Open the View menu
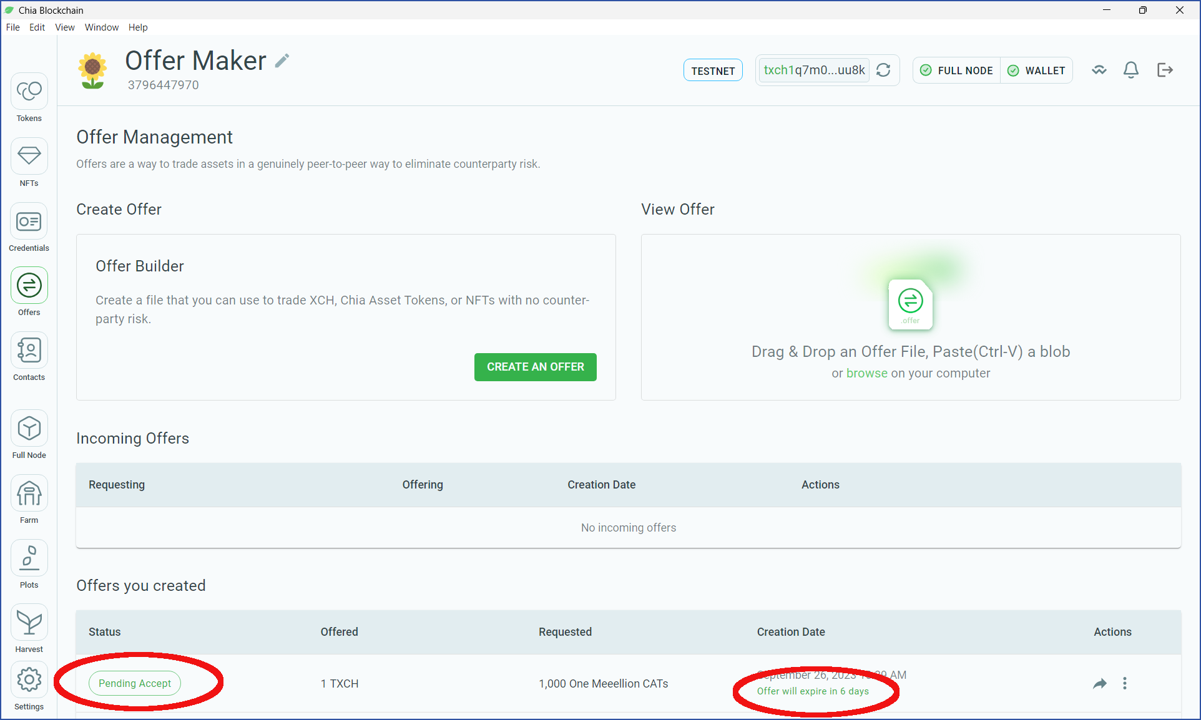Viewport: 1201px width, 720px height. point(65,27)
